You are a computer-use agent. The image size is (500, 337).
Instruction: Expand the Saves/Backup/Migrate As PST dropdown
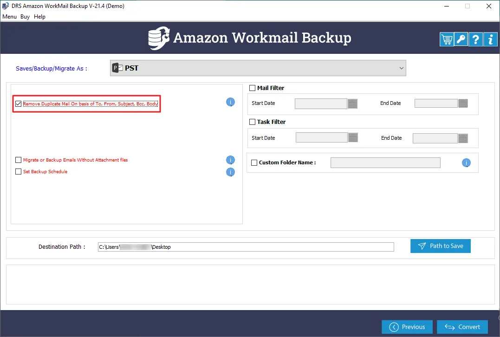258,68
